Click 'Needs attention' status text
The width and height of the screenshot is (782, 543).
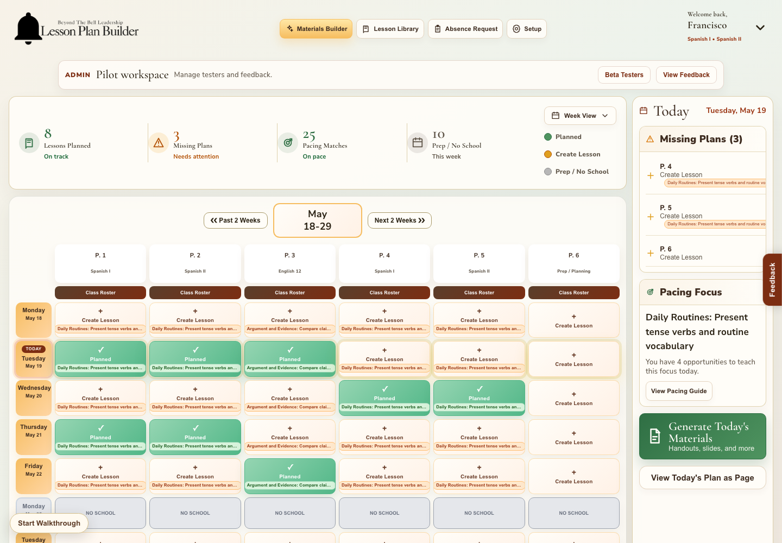196,156
